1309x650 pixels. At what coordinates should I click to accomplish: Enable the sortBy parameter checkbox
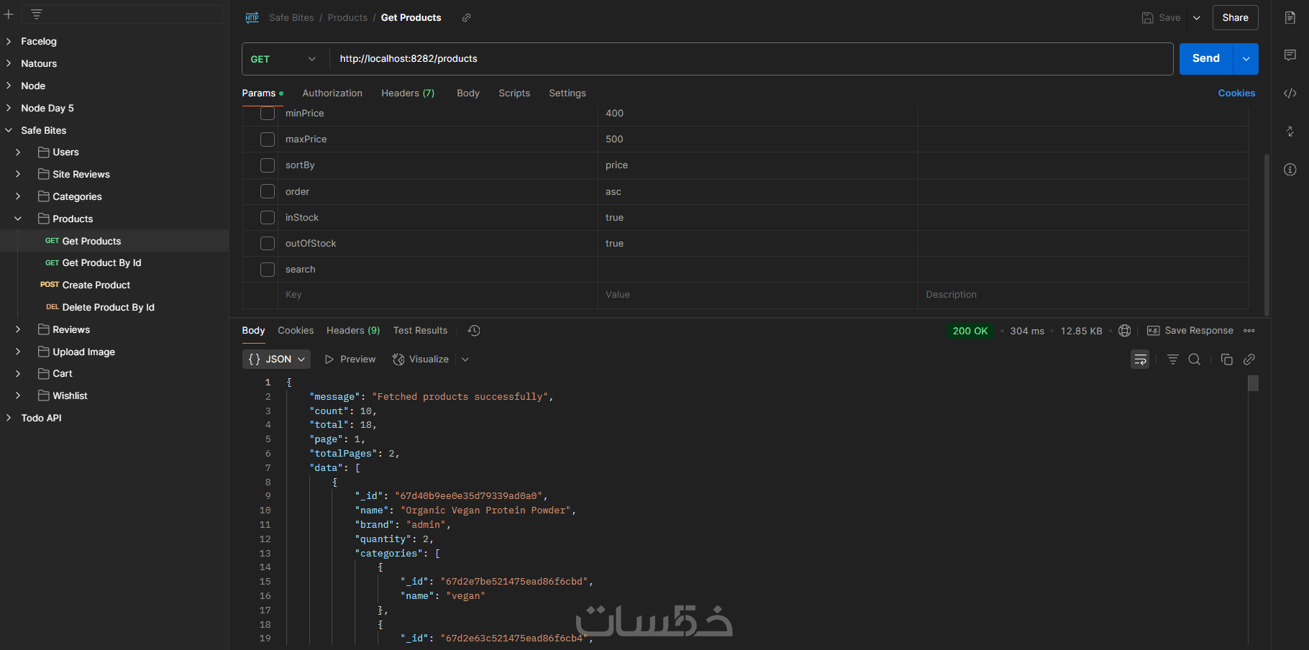(268, 165)
